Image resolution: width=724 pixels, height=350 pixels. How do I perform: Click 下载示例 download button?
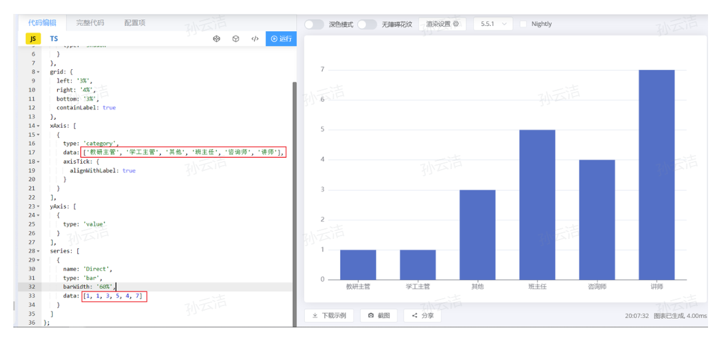[x=329, y=315]
